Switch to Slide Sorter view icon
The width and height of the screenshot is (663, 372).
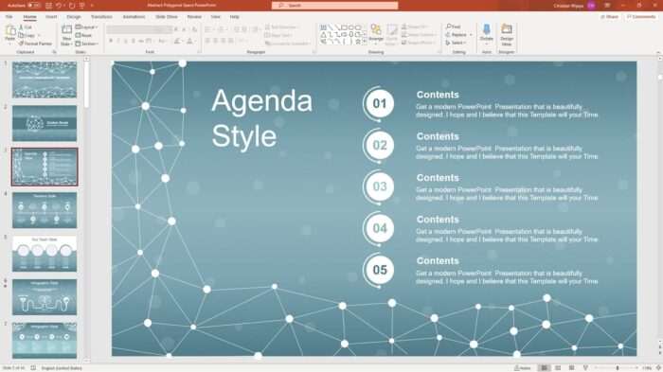pos(558,368)
